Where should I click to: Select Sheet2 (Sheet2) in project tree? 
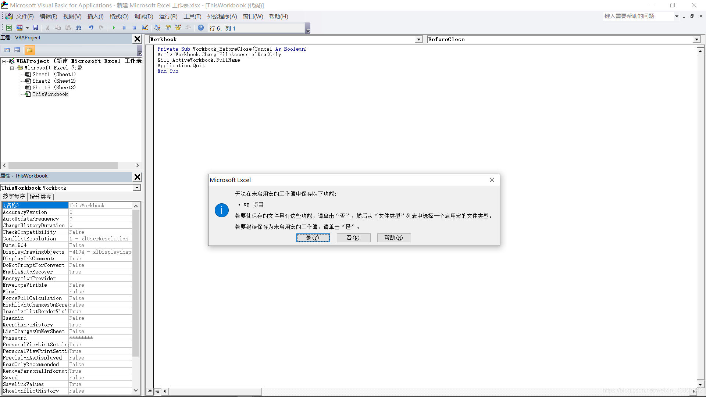pyautogui.click(x=54, y=81)
